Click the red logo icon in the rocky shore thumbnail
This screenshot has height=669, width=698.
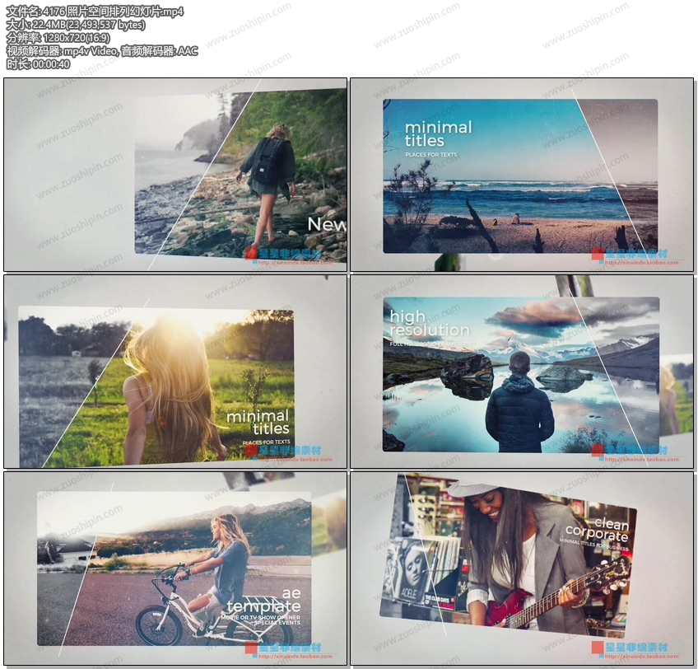250,254
